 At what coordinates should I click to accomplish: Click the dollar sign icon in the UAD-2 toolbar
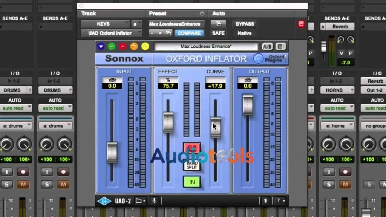click(265, 201)
